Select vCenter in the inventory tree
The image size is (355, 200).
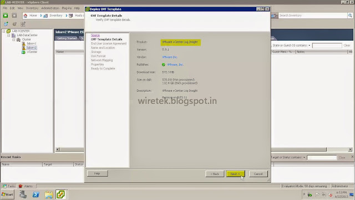pos(32,52)
